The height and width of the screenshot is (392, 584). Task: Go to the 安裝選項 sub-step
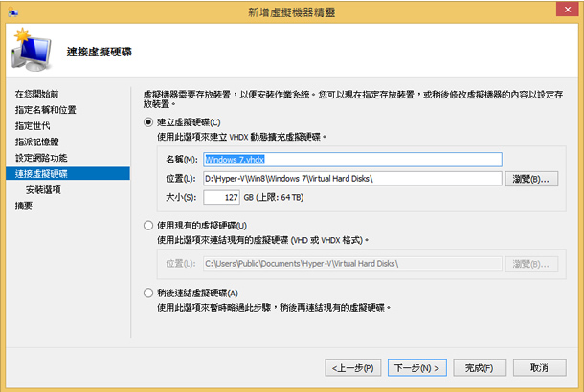(x=43, y=190)
